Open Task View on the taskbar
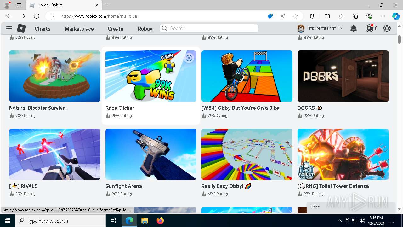Image resolution: width=403 pixels, height=227 pixels. click(x=113, y=221)
